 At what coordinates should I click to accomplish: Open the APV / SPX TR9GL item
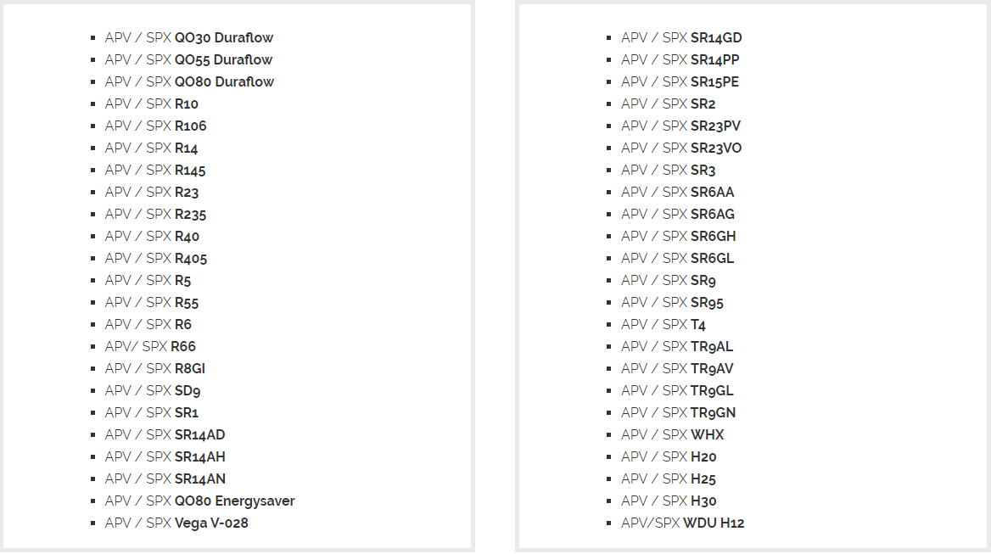pos(678,391)
